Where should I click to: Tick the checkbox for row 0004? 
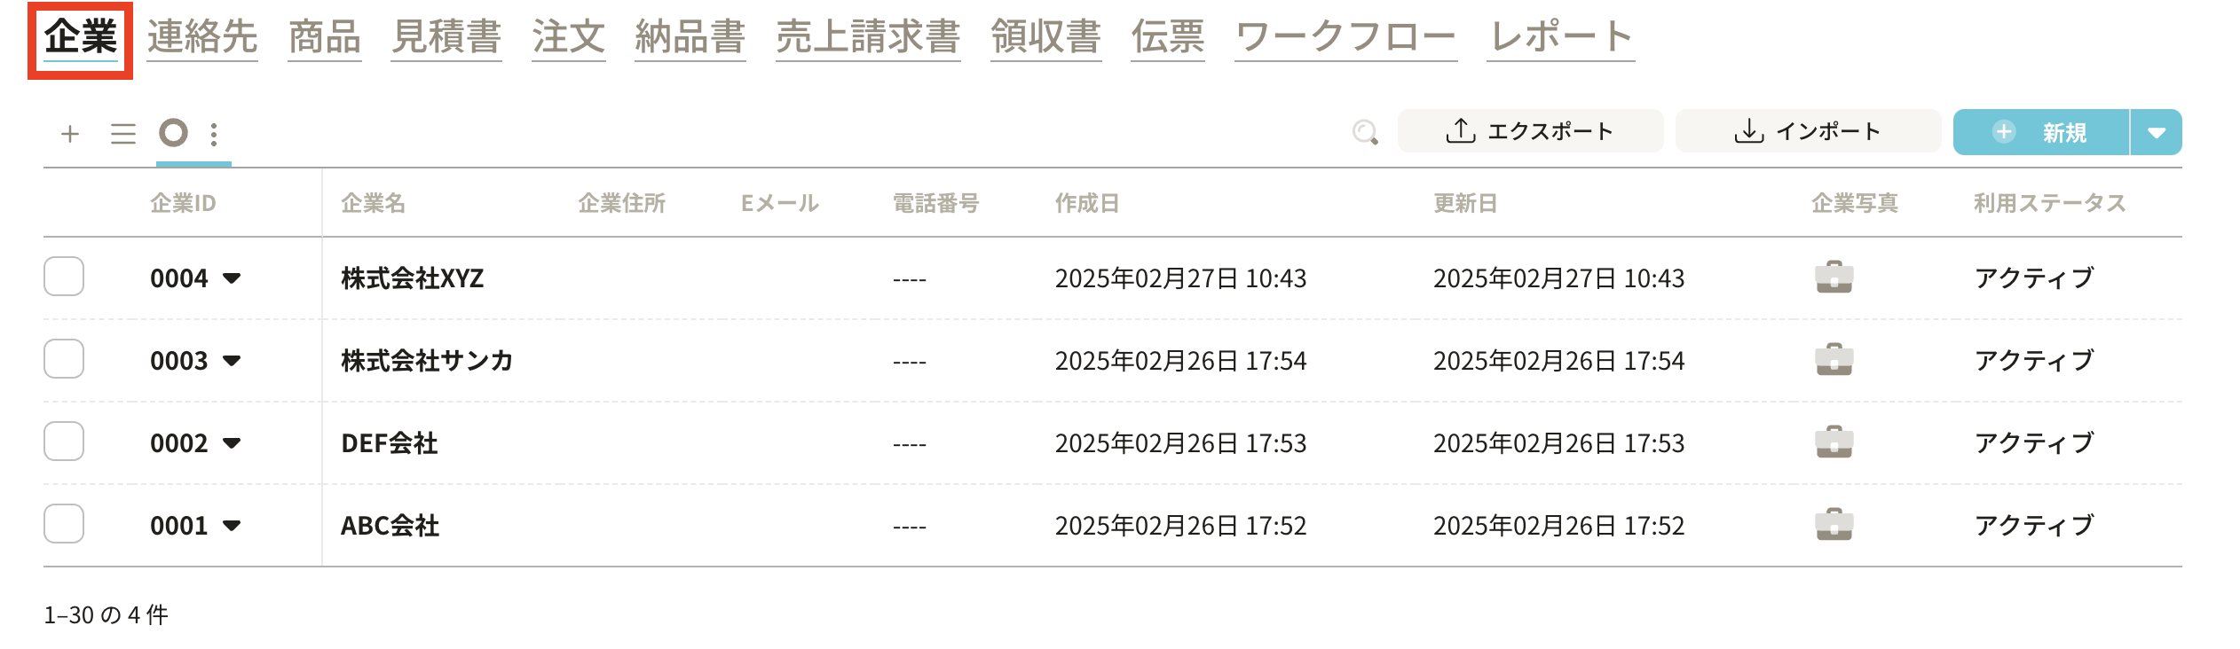(x=64, y=277)
